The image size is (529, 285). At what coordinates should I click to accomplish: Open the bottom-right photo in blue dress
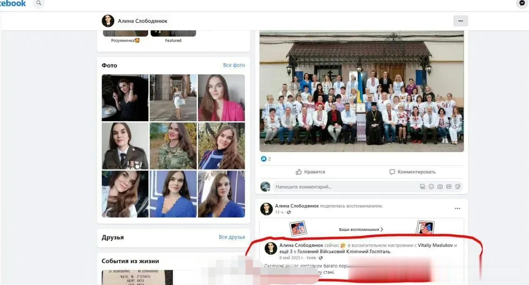[x=222, y=194]
